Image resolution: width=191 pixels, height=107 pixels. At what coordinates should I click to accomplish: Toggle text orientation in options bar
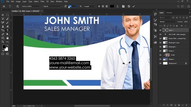tap(17, 6)
